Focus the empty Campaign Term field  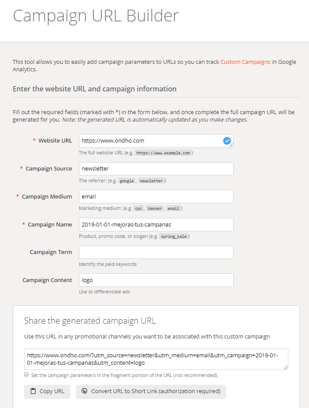point(156,252)
